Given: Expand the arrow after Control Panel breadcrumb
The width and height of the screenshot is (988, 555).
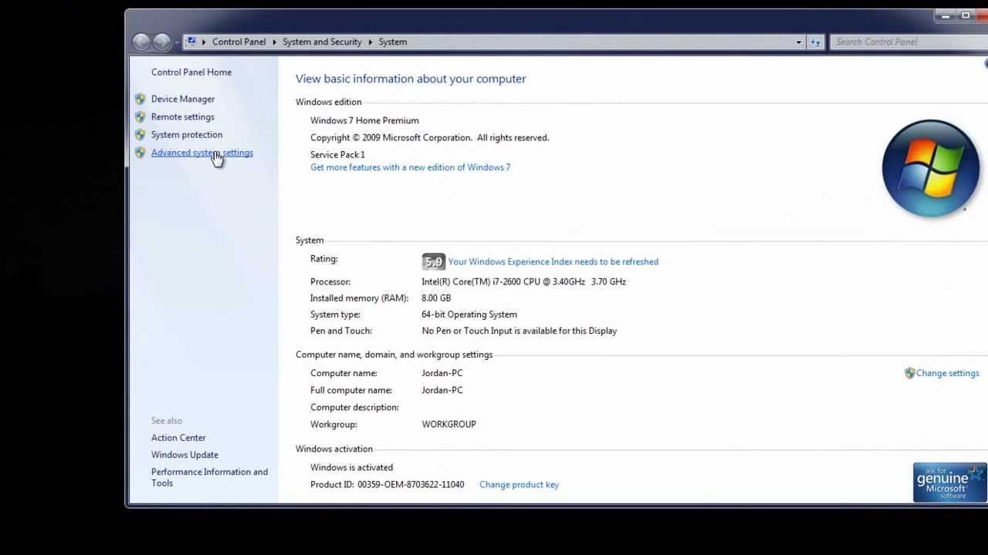Looking at the screenshot, I should click(x=274, y=42).
